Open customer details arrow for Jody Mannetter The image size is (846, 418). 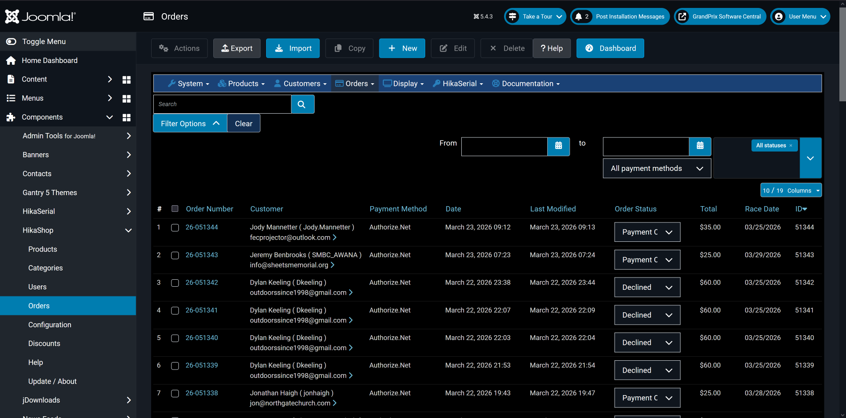coord(334,237)
